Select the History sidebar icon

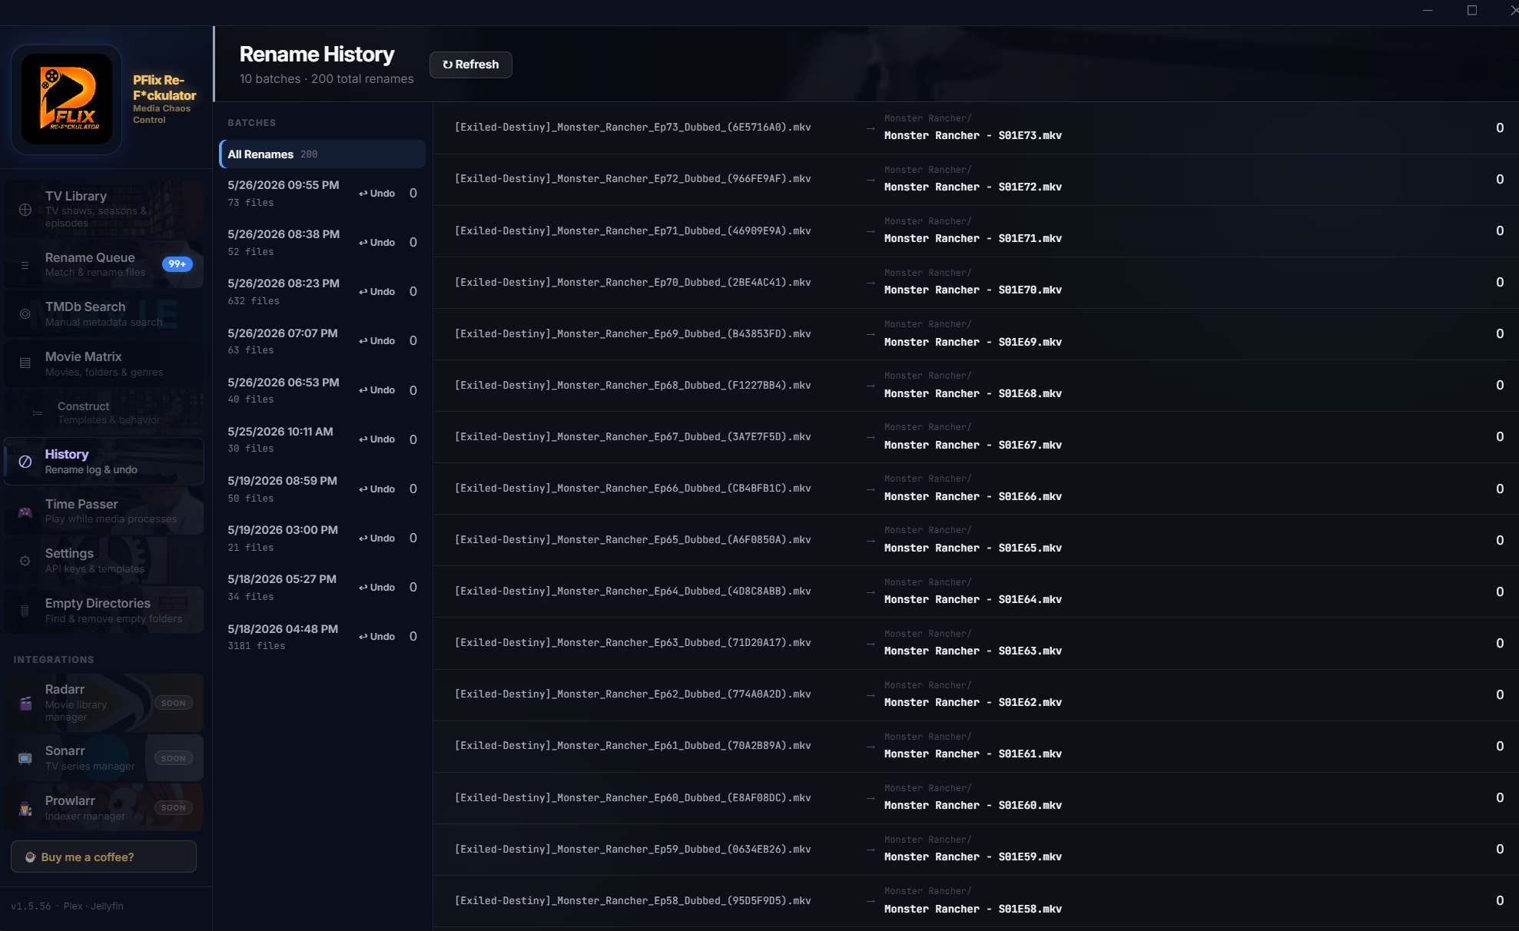[x=25, y=462]
